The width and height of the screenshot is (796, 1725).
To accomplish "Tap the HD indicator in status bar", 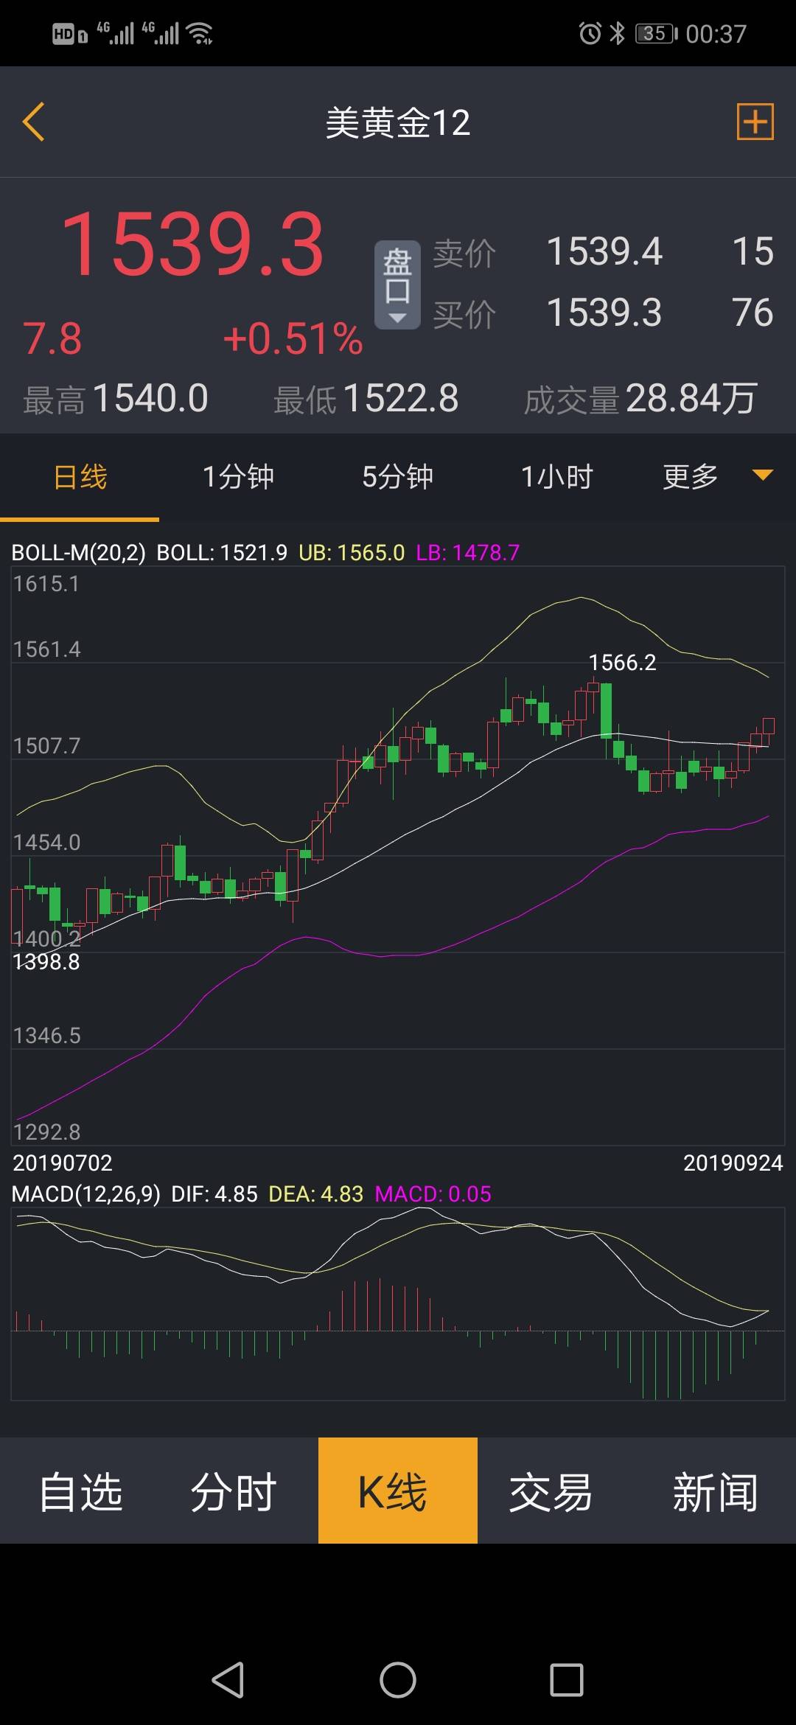I will coord(69,34).
